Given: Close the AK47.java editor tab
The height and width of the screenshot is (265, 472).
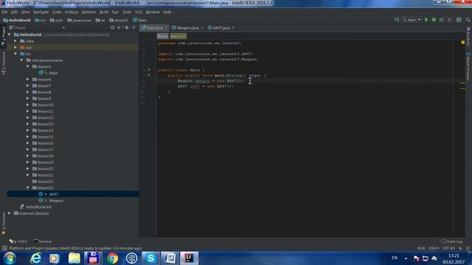Looking at the screenshot, I should [233, 28].
